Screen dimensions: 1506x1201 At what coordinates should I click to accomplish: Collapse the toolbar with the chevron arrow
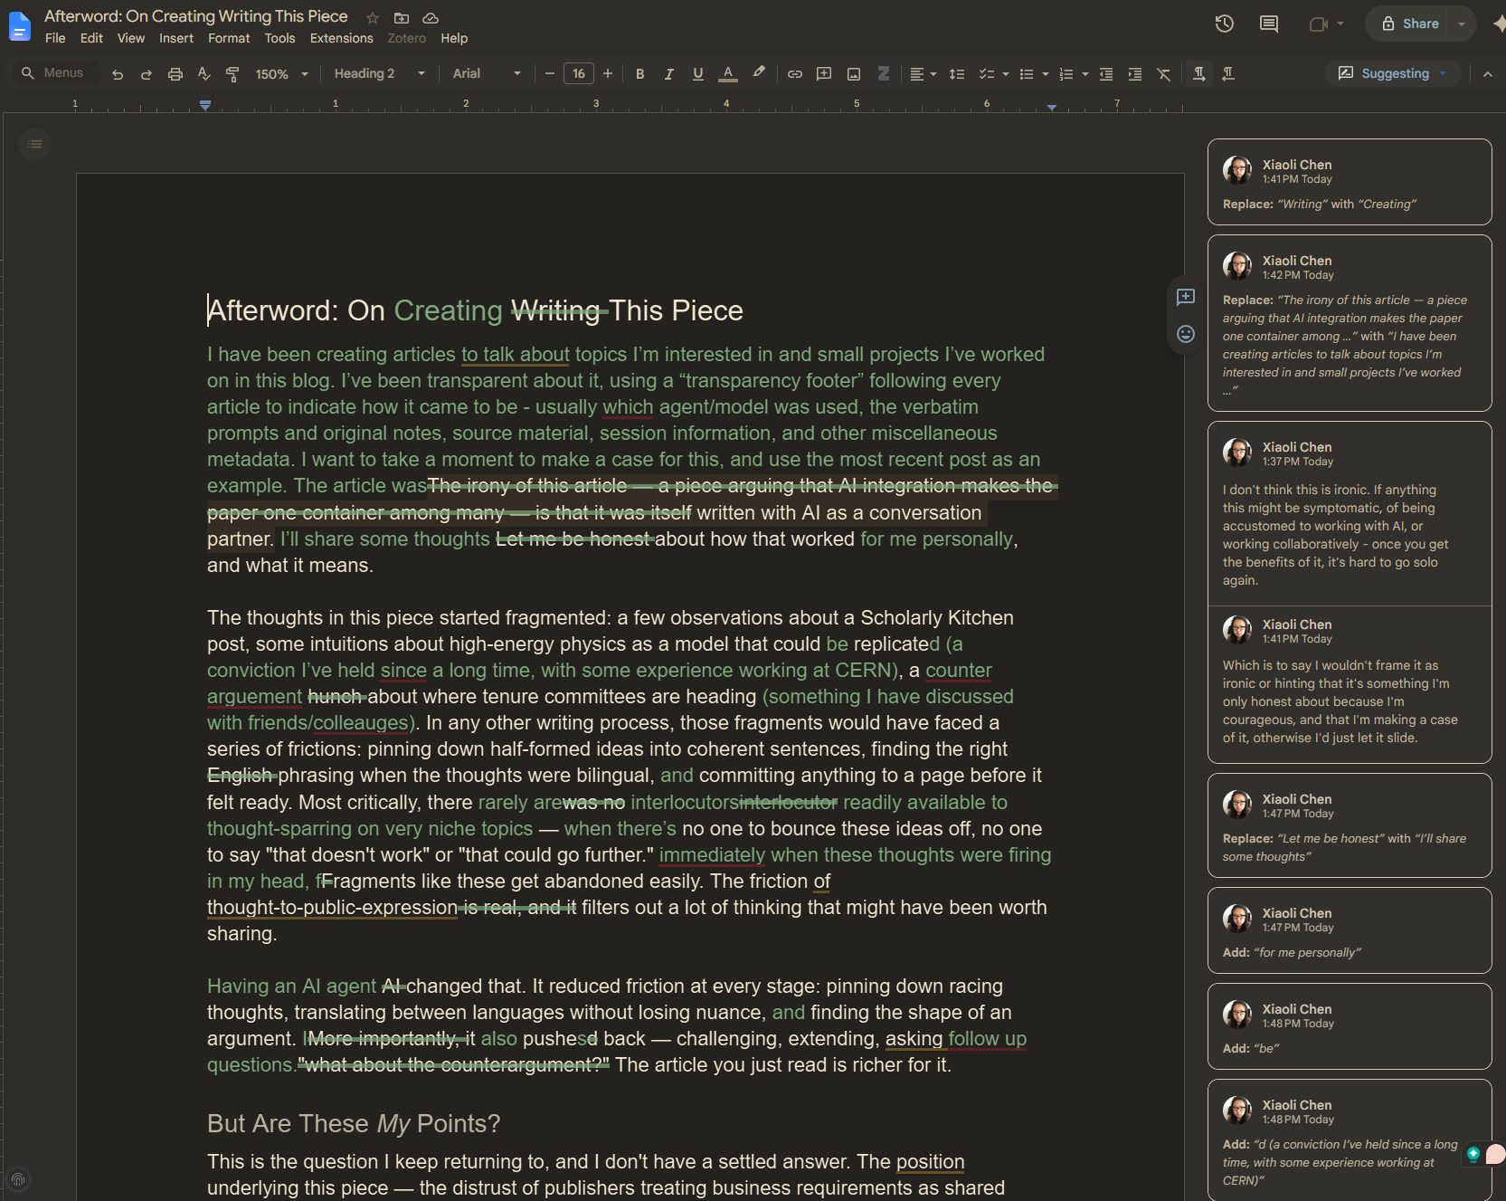click(x=1487, y=74)
